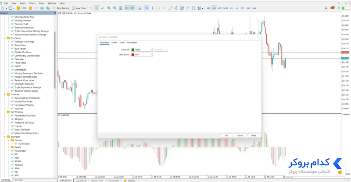The image size is (351, 182).
Task: Expand the Panels folder in Navigator
Action: tap(8, 147)
